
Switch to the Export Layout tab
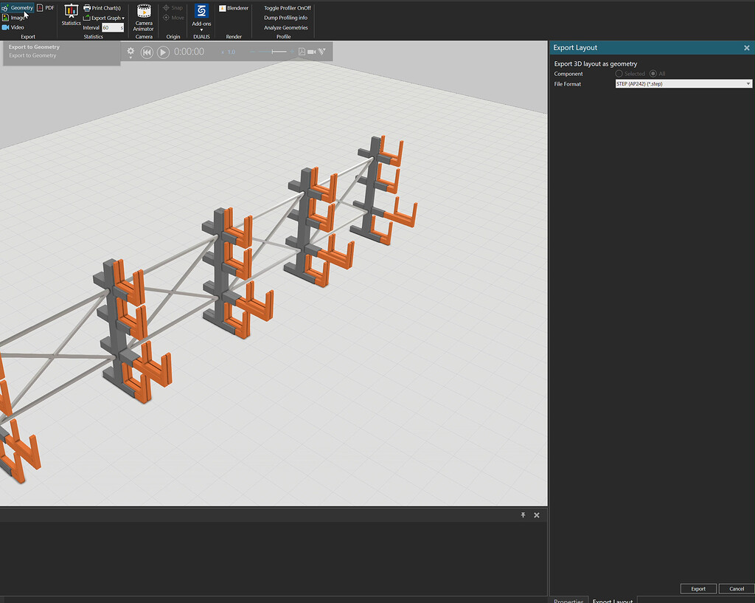(x=613, y=600)
